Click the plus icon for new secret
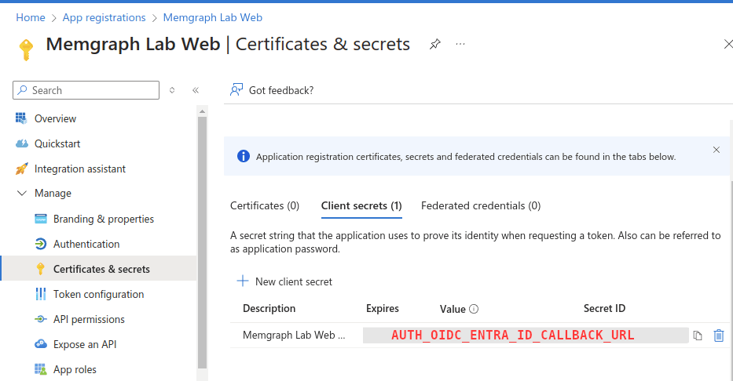 click(243, 281)
